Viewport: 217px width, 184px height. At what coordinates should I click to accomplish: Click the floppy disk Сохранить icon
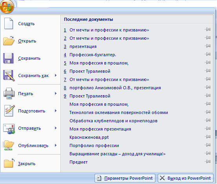click(8, 58)
